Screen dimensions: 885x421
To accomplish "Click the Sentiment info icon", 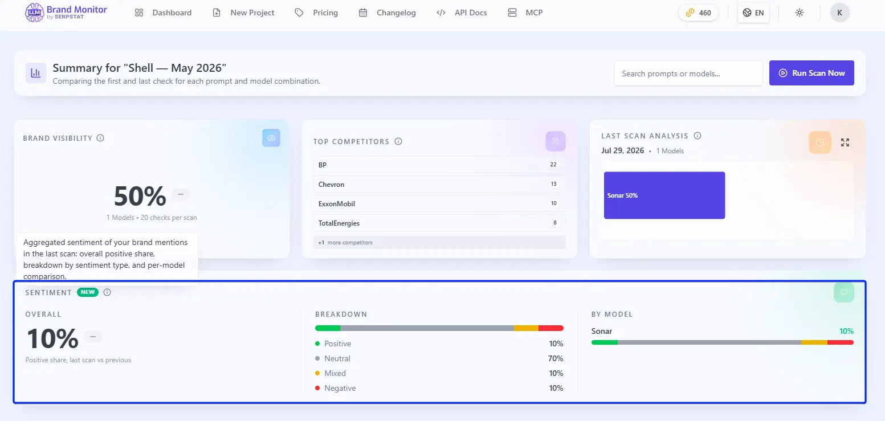I will [x=107, y=292].
